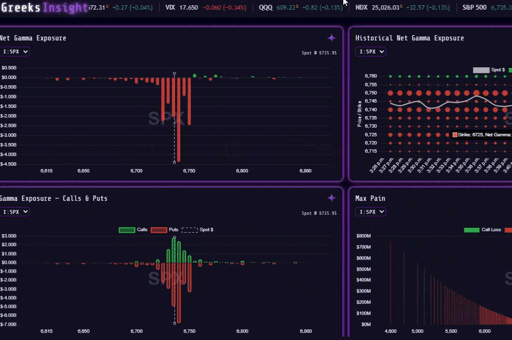
Task: Toggle Calls series visibility via legend label
Action: click(x=142, y=230)
